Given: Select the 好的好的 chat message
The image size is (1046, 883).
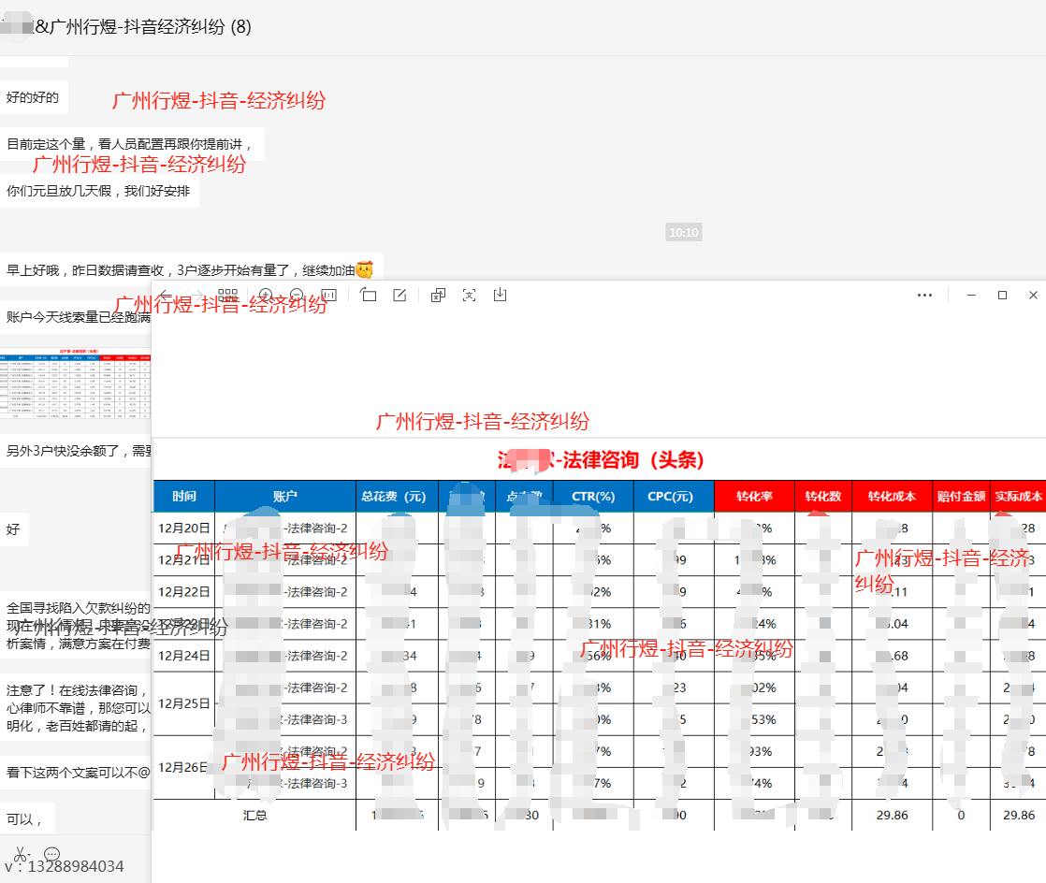Looking at the screenshot, I should [34, 97].
